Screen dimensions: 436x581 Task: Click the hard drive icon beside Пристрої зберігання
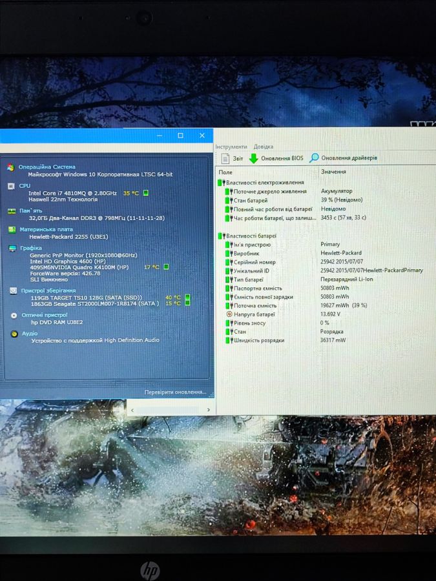[14, 291]
